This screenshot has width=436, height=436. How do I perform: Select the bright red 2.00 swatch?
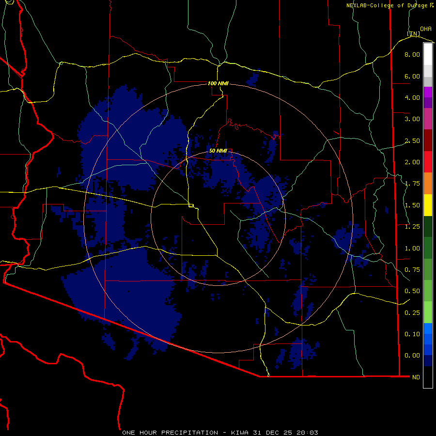click(428, 162)
